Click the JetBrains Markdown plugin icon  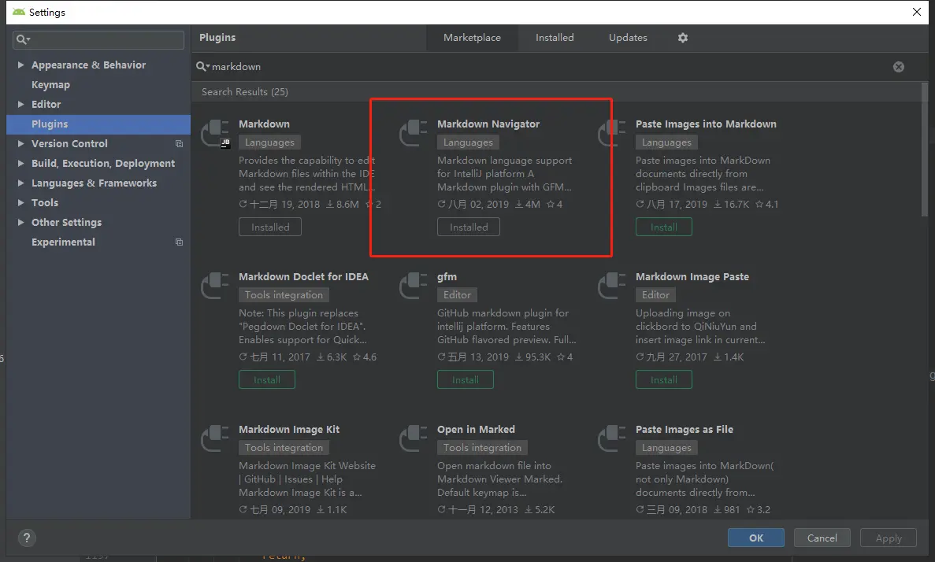[x=215, y=133]
